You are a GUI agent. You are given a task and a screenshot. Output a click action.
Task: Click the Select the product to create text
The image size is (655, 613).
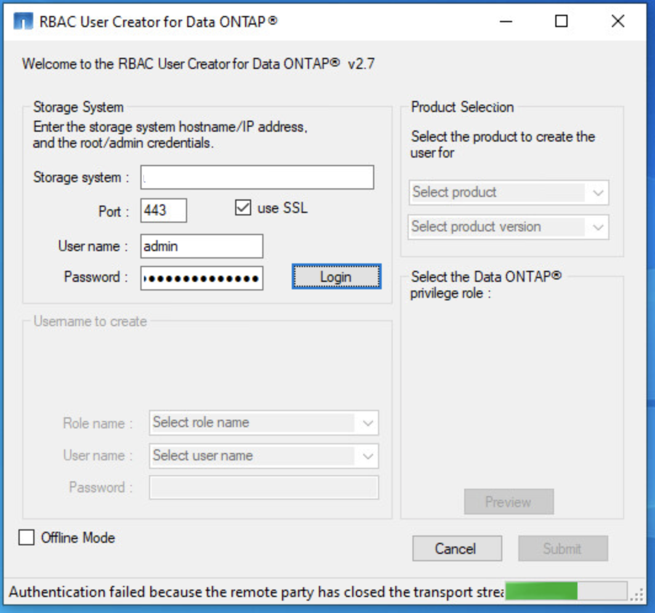pos(502,145)
